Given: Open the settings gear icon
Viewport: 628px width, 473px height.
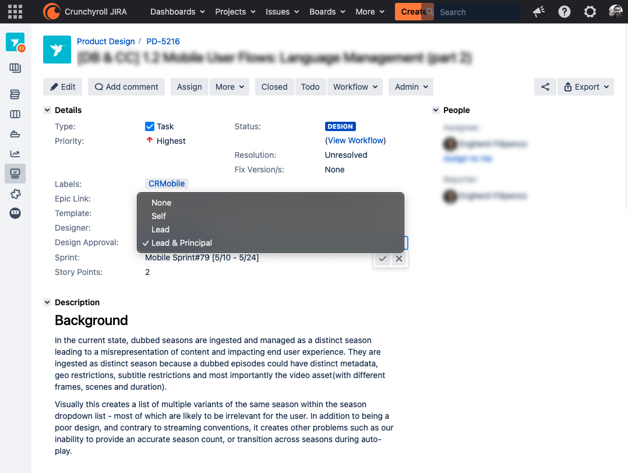Looking at the screenshot, I should pyautogui.click(x=590, y=12).
